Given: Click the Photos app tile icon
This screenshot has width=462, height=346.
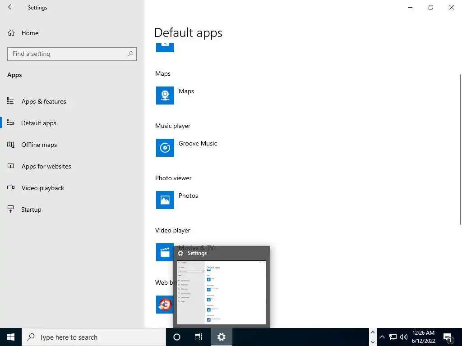Looking at the screenshot, I should click(165, 200).
